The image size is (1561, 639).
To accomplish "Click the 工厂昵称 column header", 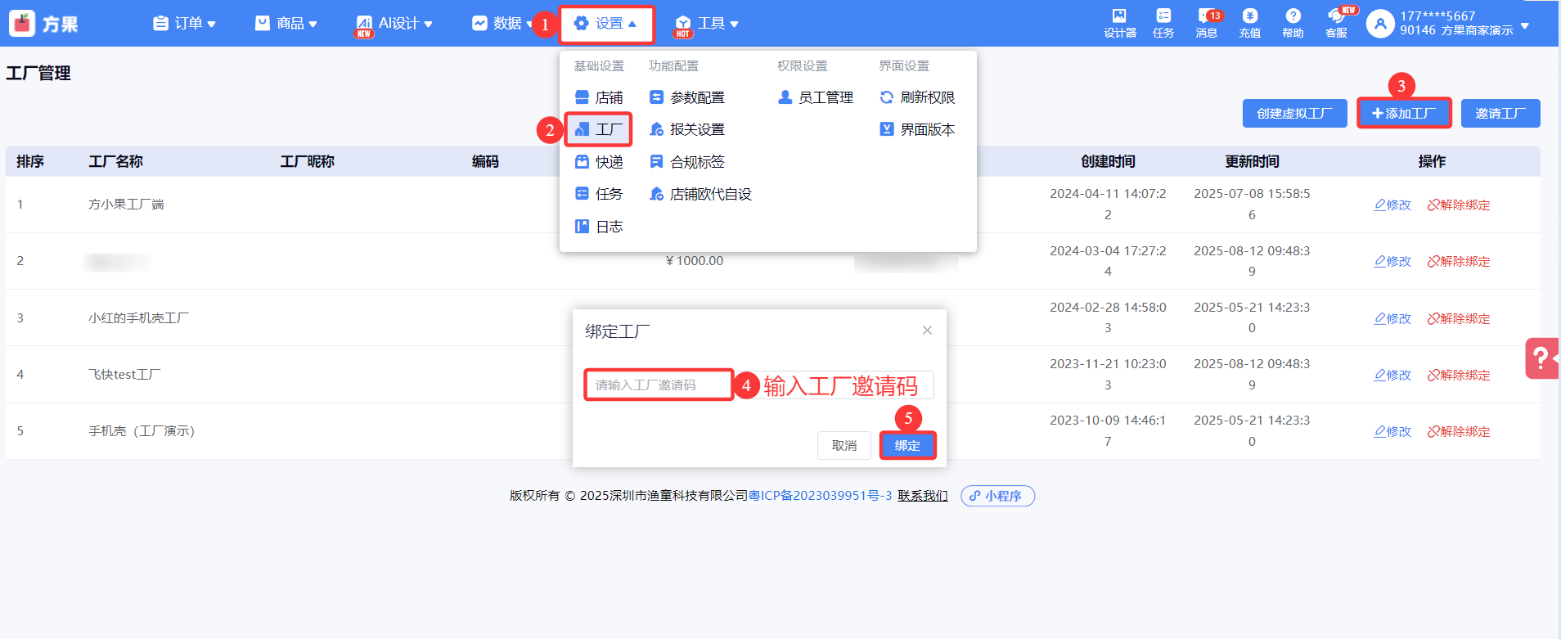I will pyautogui.click(x=307, y=162).
